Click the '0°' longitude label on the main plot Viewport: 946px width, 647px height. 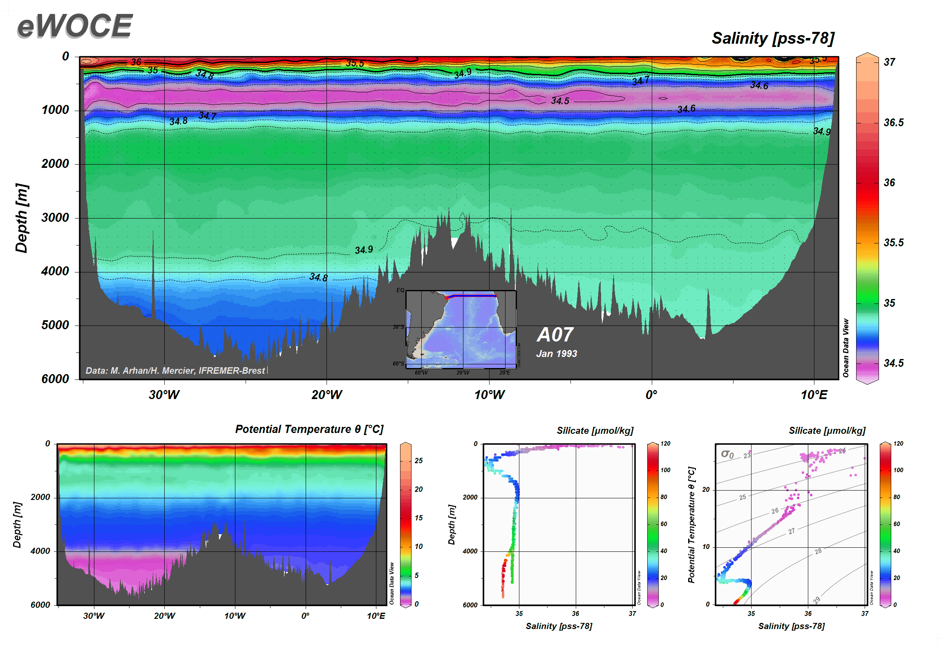[651, 395]
